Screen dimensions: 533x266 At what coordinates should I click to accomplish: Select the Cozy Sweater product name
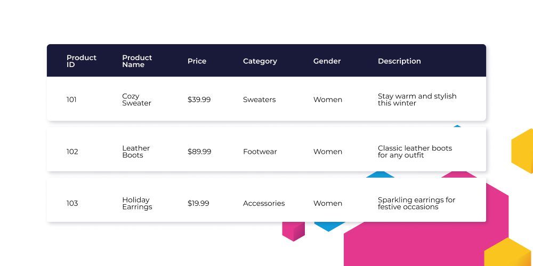pyautogui.click(x=136, y=99)
